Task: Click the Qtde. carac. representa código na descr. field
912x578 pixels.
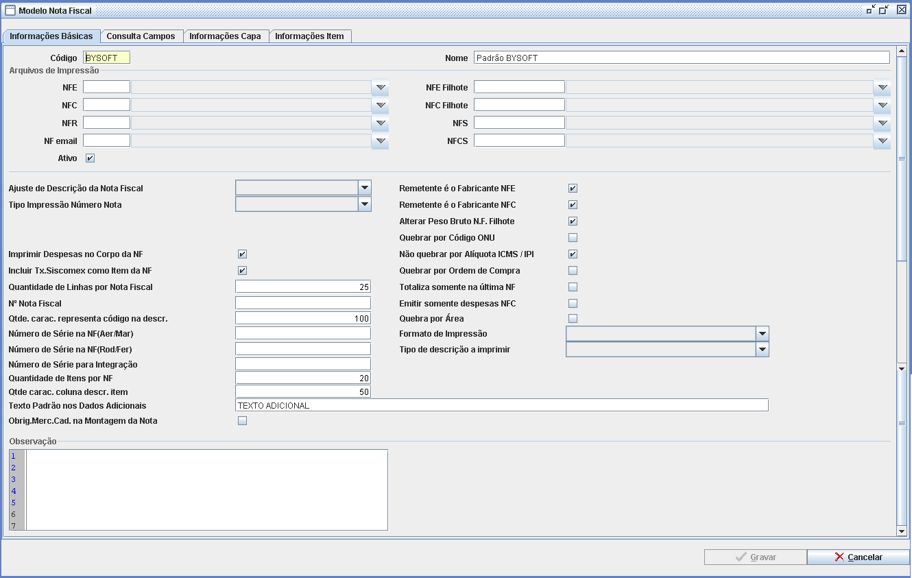Action: coord(303,318)
